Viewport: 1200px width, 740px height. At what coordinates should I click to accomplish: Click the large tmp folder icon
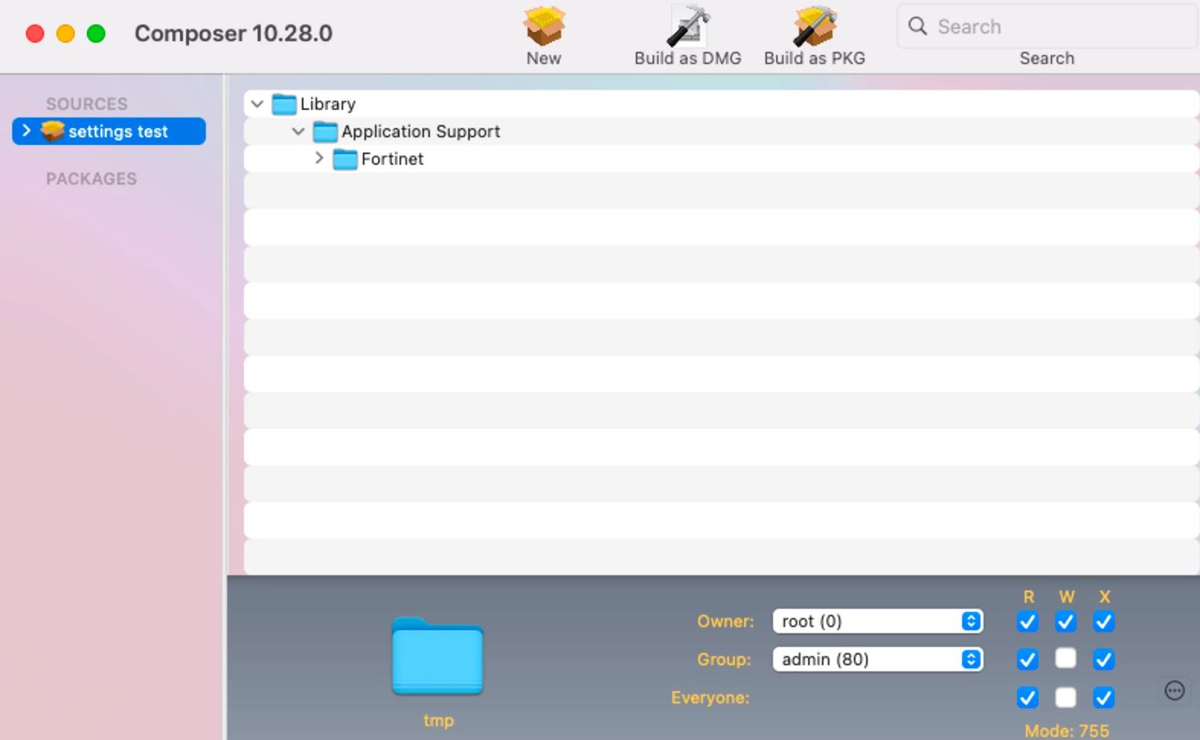[438, 656]
